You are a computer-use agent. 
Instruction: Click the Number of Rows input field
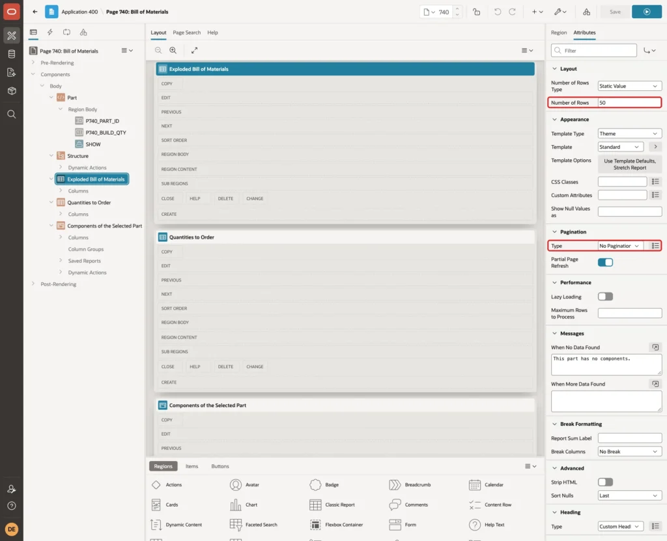point(630,103)
